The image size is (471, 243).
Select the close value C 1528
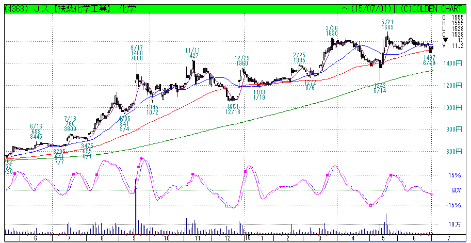(x=453, y=35)
